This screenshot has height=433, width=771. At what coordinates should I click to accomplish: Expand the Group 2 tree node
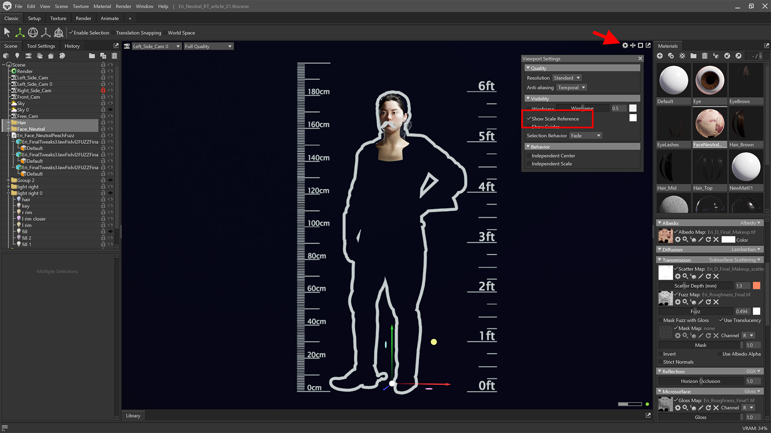8,180
